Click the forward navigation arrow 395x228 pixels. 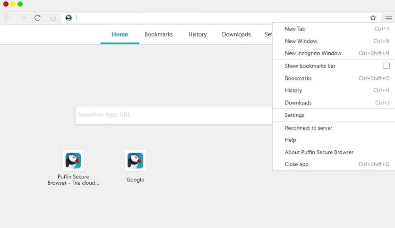[x=22, y=18]
